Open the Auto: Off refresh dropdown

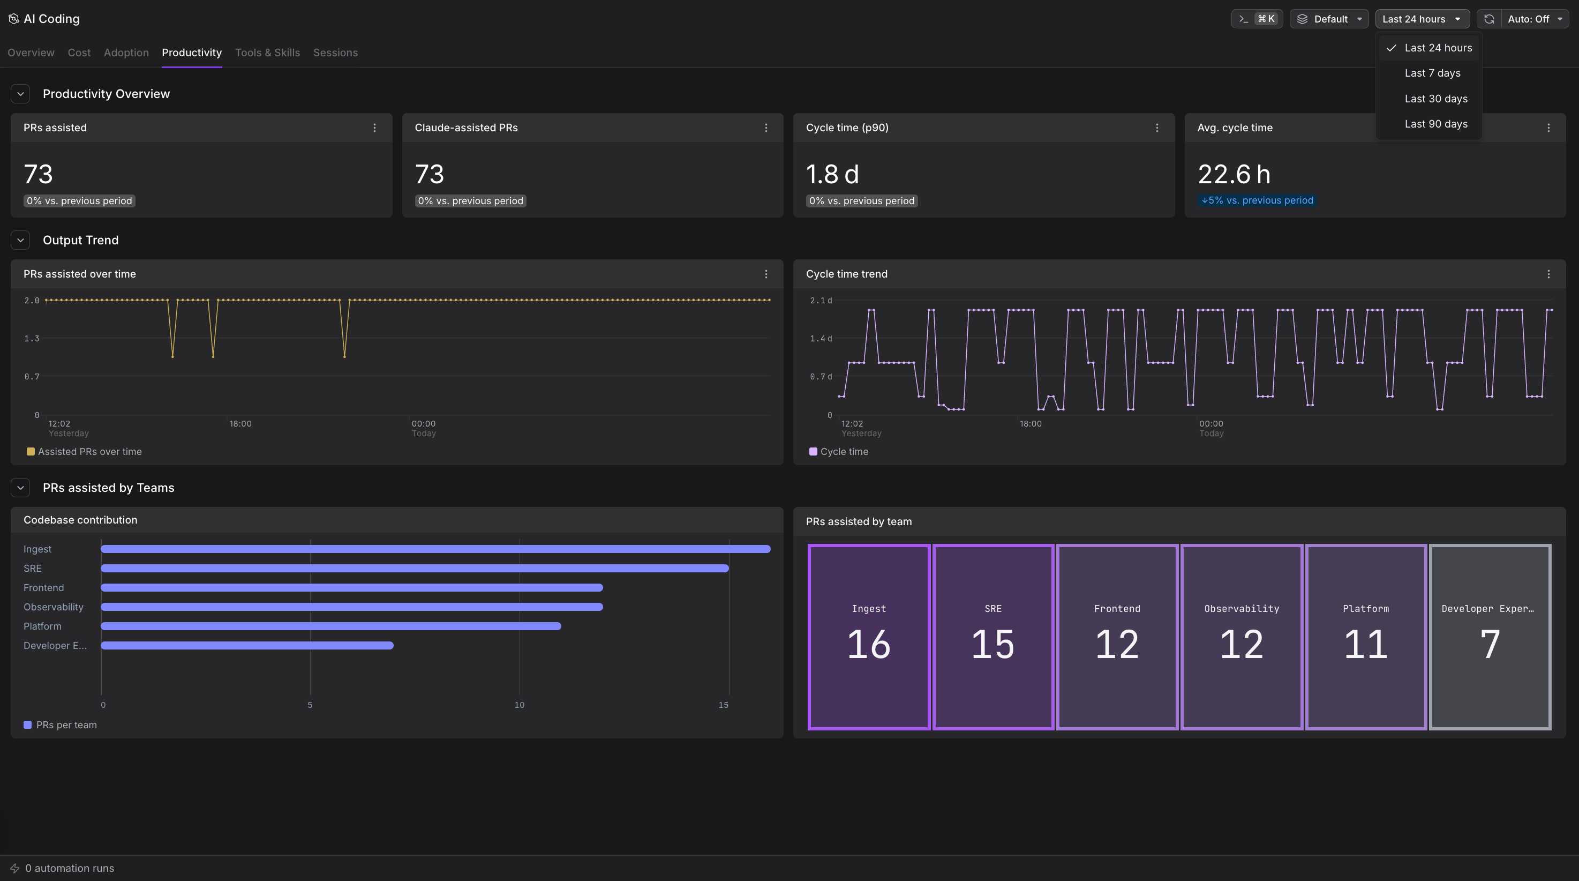tap(1535, 19)
